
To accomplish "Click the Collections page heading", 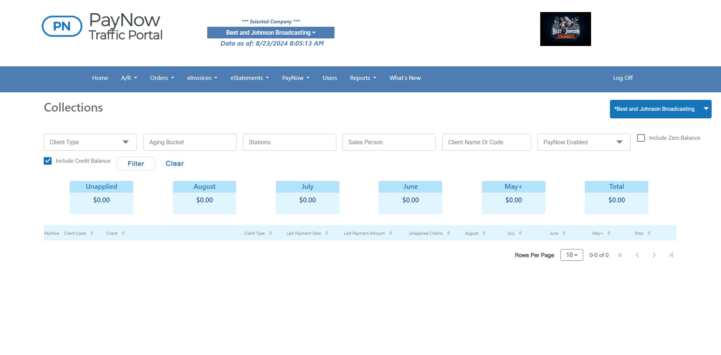I will [73, 107].
